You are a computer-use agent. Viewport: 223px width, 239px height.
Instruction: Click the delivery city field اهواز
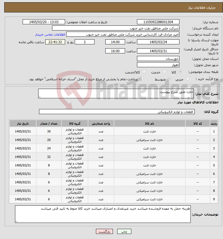click(158, 65)
